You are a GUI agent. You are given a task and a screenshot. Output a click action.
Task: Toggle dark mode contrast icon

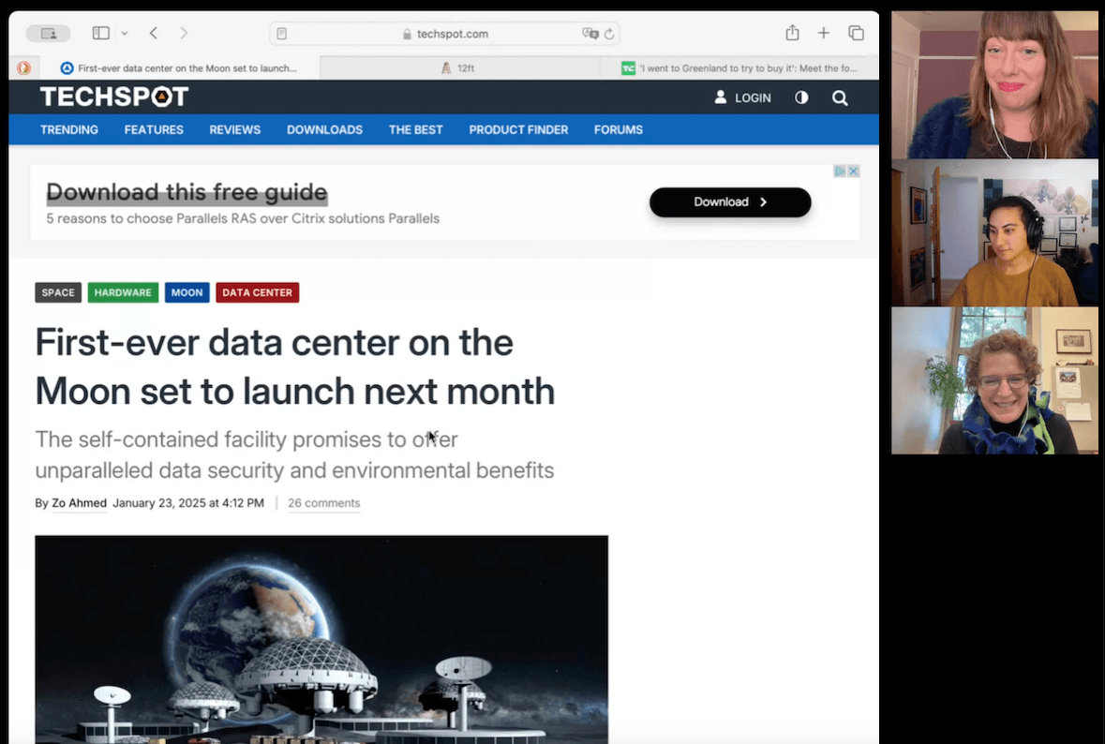click(x=801, y=98)
